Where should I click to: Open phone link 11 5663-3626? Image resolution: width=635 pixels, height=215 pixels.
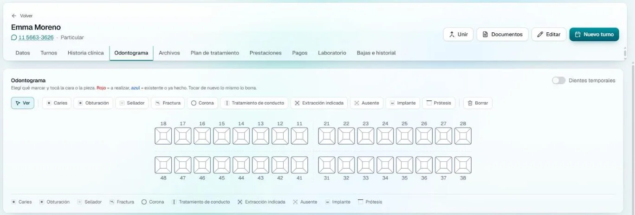click(x=32, y=37)
